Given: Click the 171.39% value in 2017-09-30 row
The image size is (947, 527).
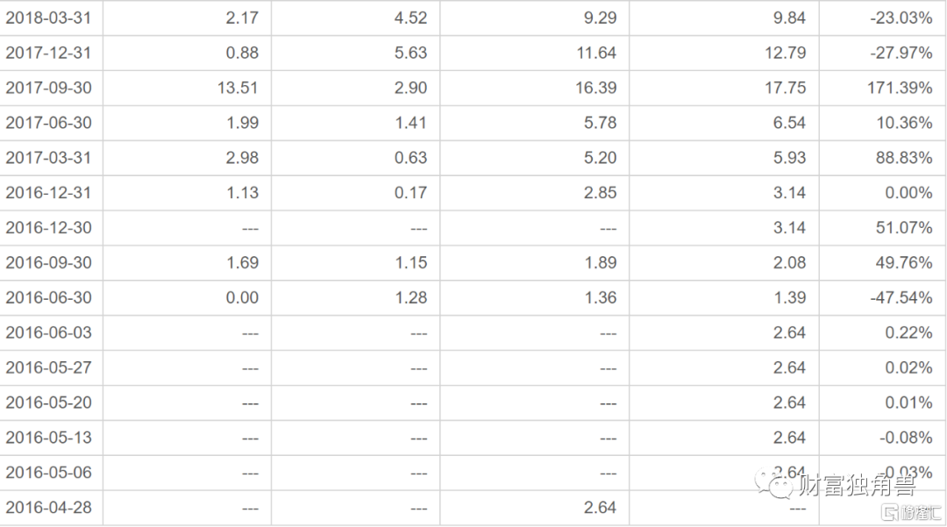Looking at the screenshot, I should point(900,89).
